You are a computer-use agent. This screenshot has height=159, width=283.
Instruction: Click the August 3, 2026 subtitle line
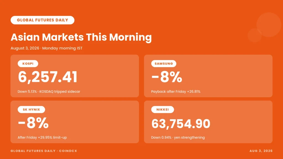pos(46,48)
